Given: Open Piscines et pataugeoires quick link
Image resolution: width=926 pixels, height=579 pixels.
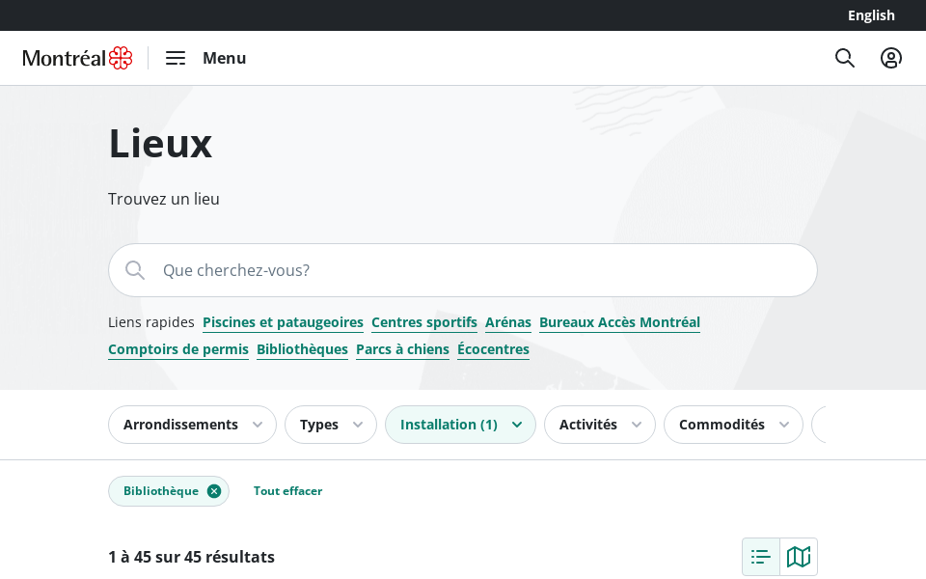Looking at the screenshot, I should coord(283,322).
